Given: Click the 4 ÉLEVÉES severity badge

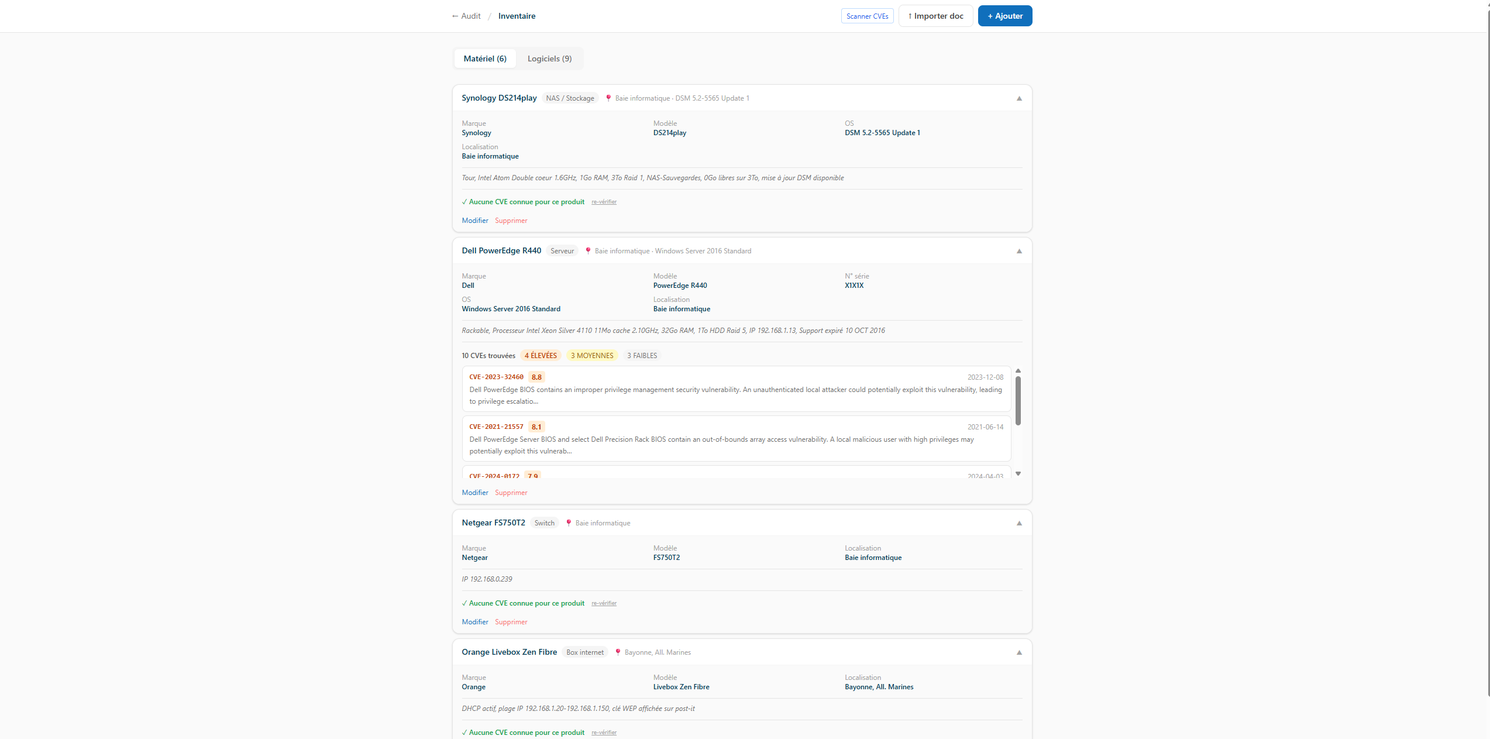Looking at the screenshot, I should (541, 356).
